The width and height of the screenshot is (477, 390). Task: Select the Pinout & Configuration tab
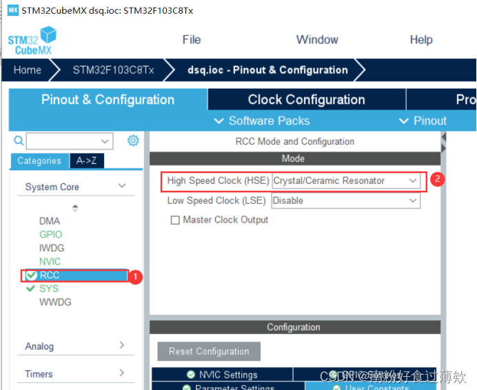pyautogui.click(x=108, y=99)
